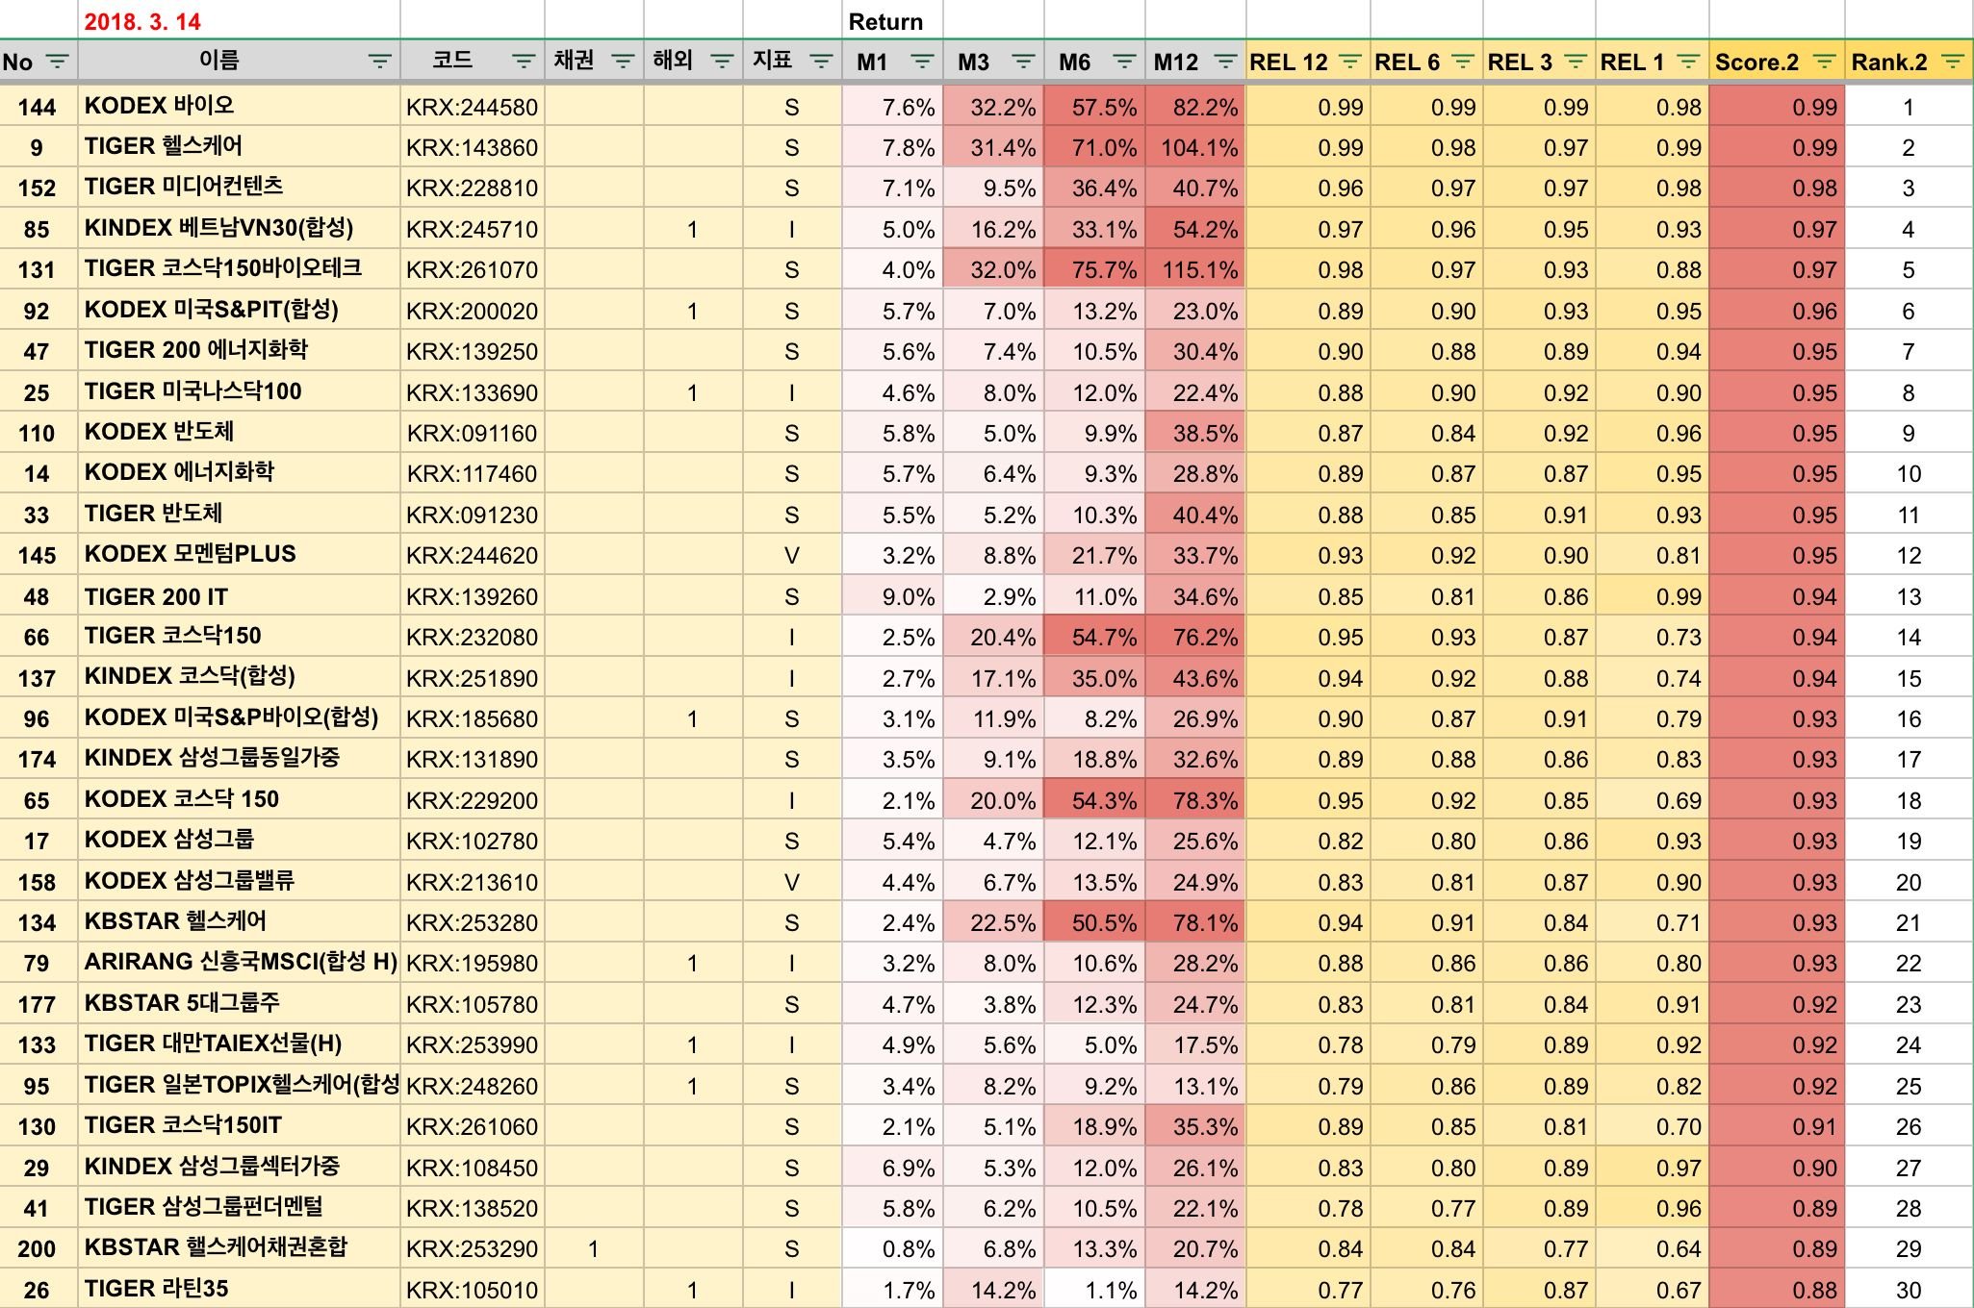Open the filter icon on the M12 column
The image size is (1974, 1308).
tap(1225, 63)
